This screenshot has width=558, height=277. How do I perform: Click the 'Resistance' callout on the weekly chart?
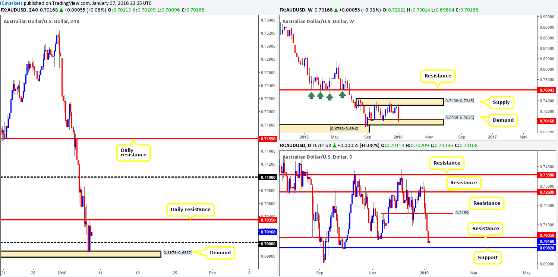pyautogui.click(x=438, y=76)
